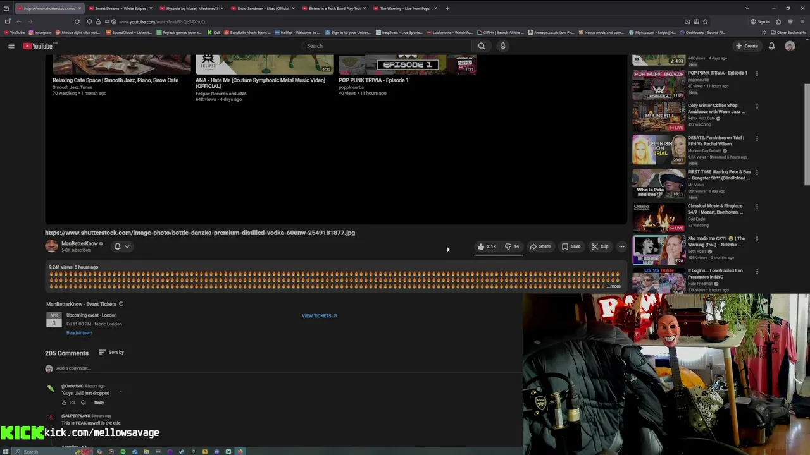Reload the page with the browser refresh icon
The width and height of the screenshot is (810, 455).
click(77, 21)
